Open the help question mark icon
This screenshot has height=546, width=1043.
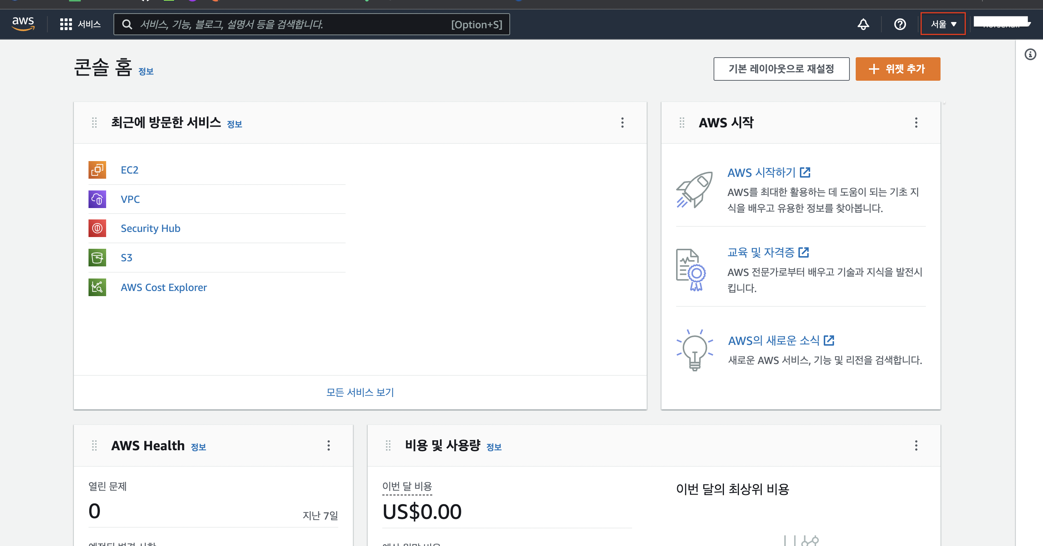tap(900, 24)
